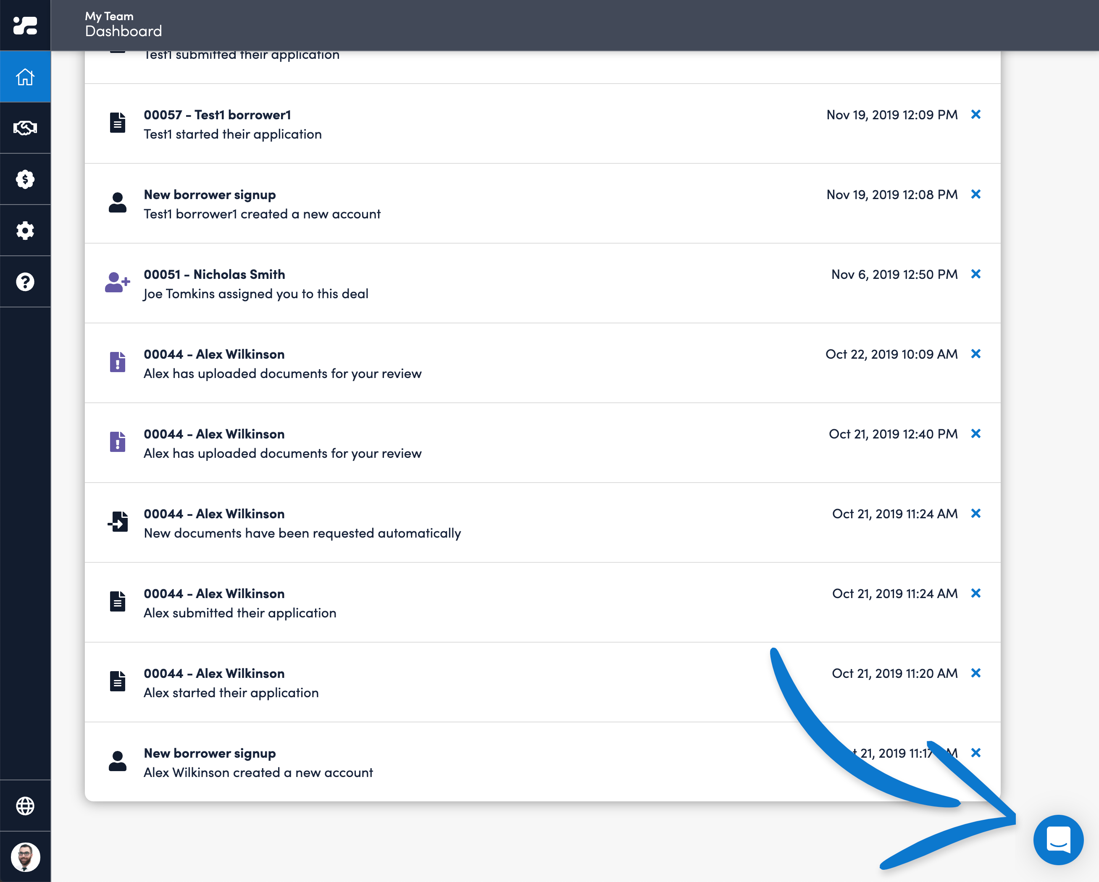Click alert document icon dated Oct 21 12:40
The image size is (1099, 882).
118,442
